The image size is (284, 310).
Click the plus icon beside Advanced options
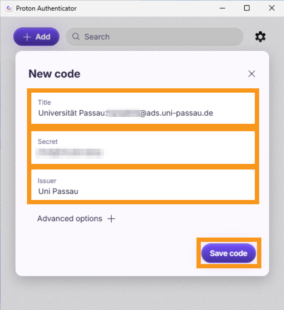[x=111, y=219]
